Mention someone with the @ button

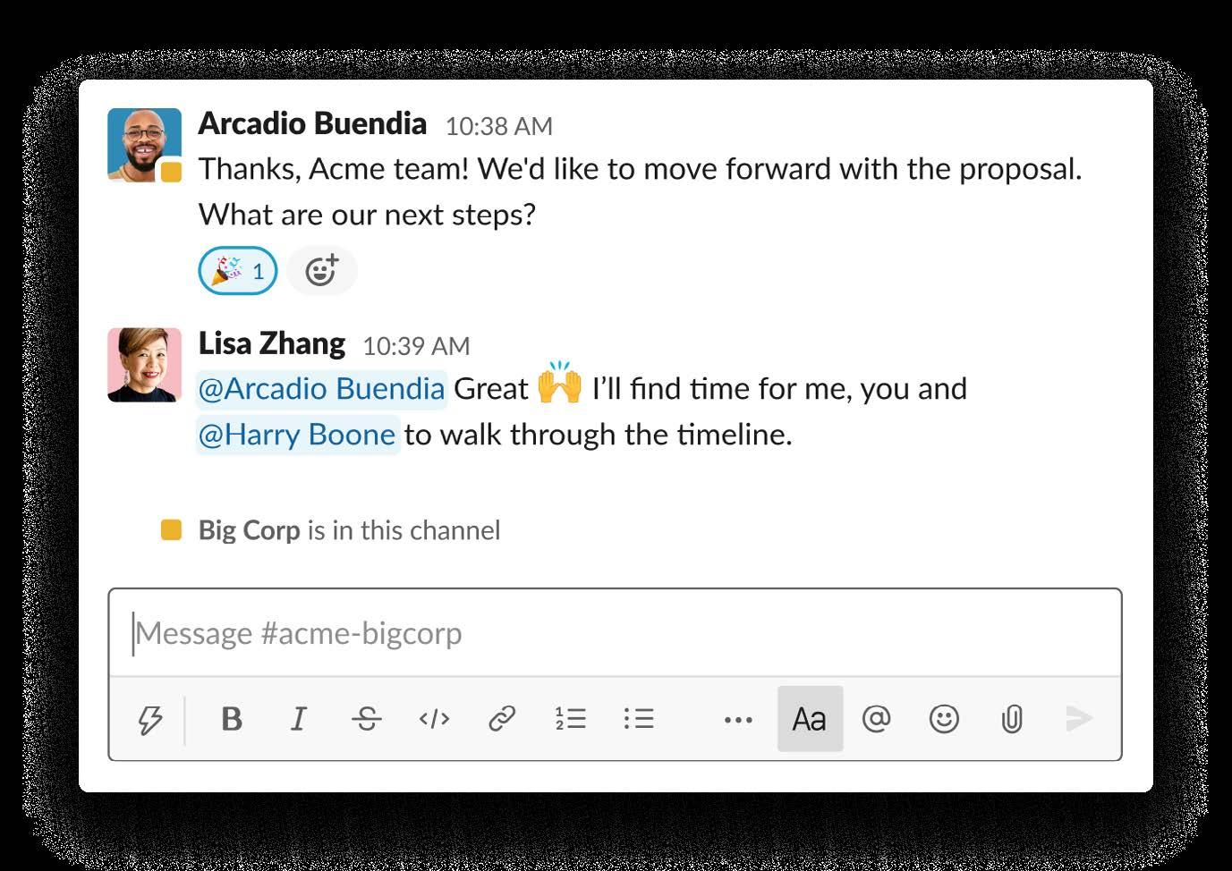tap(876, 719)
